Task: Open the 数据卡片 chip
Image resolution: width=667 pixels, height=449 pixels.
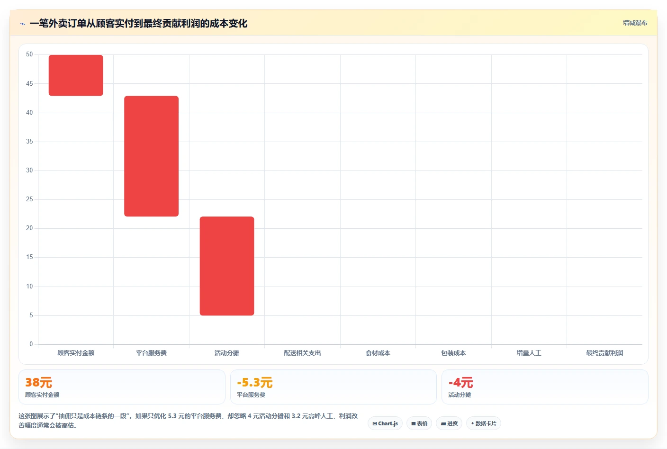Action: coord(484,423)
